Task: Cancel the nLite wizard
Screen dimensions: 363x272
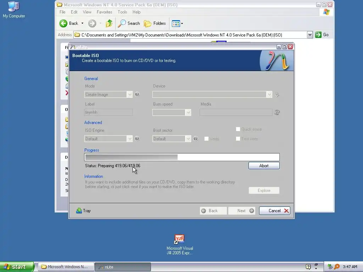Action: coord(275,211)
